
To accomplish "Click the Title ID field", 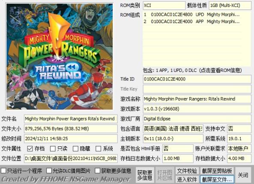I will pos(197,79).
